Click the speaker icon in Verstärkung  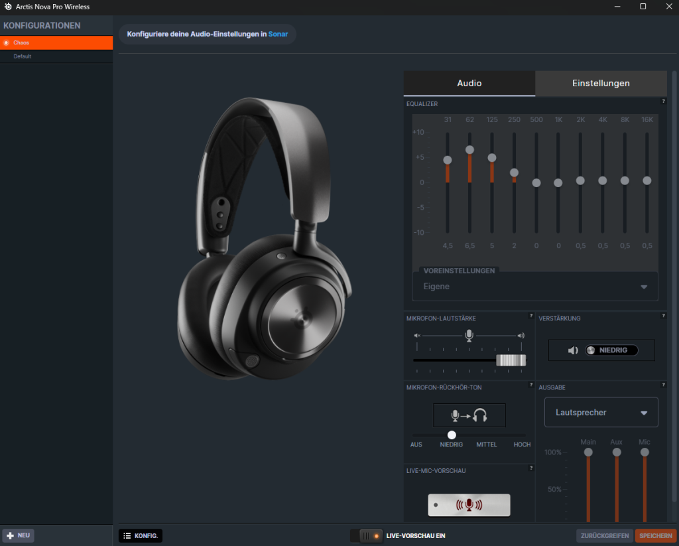(573, 350)
